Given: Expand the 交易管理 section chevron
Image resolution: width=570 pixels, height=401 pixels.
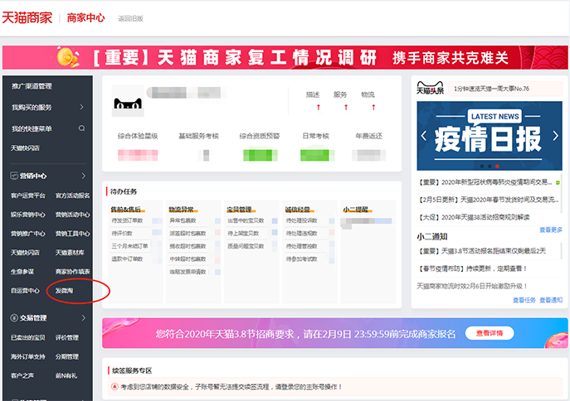Looking at the screenshot, I should point(82,317).
